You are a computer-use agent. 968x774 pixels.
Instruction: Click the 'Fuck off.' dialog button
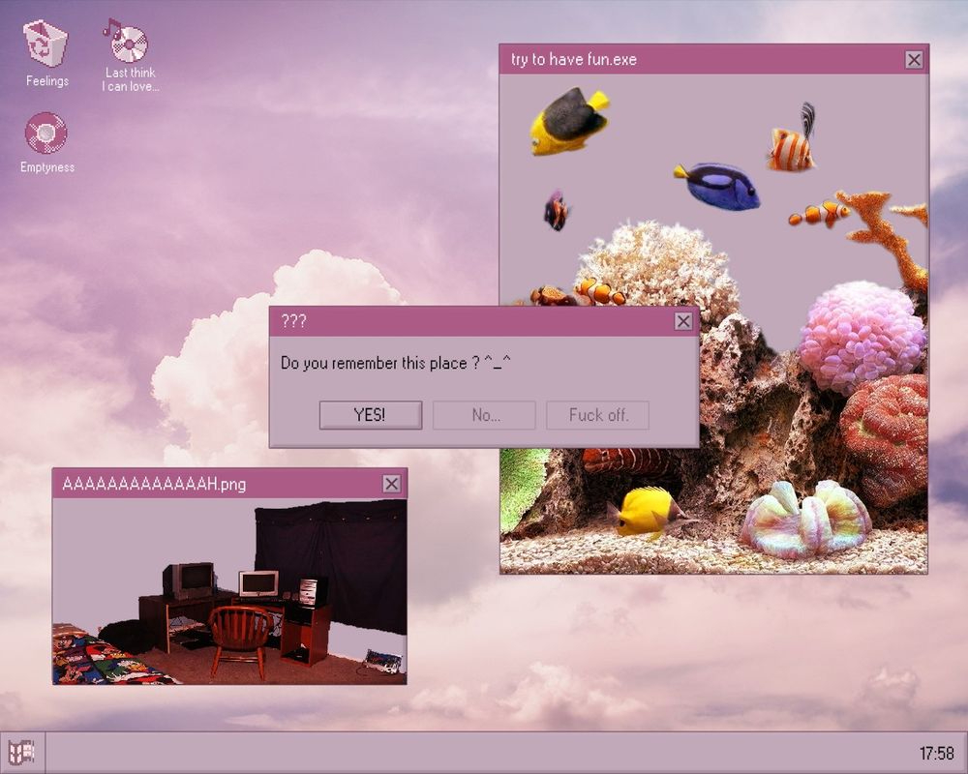(597, 415)
